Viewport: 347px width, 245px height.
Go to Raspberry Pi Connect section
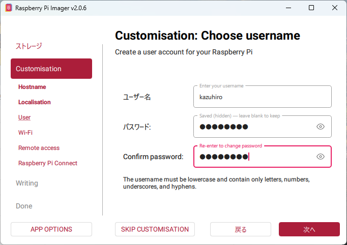click(x=48, y=163)
